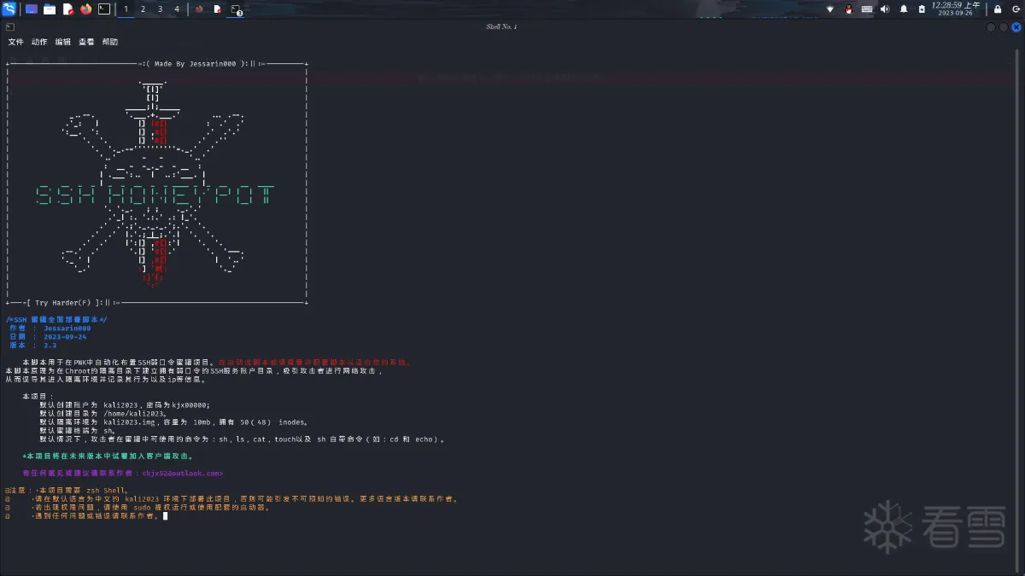Lock the screen with padlock icon

[x=998, y=9]
